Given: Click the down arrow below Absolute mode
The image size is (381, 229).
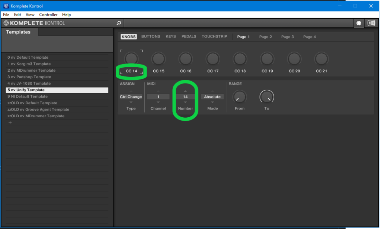Looking at the screenshot, I should [x=212, y=102].
